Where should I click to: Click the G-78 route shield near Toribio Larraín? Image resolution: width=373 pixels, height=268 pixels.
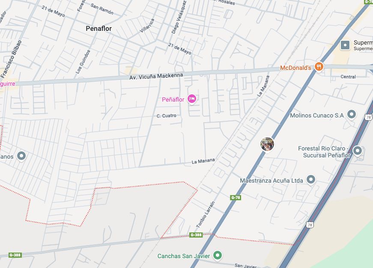click(x=236, y=198)
